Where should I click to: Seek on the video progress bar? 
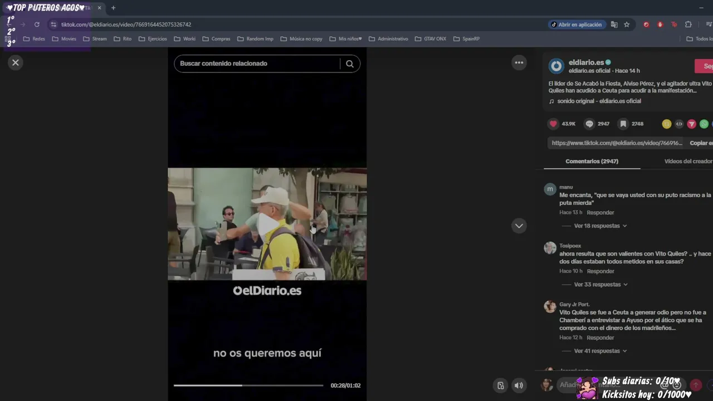pyautogui.click(x=248, y=385)
